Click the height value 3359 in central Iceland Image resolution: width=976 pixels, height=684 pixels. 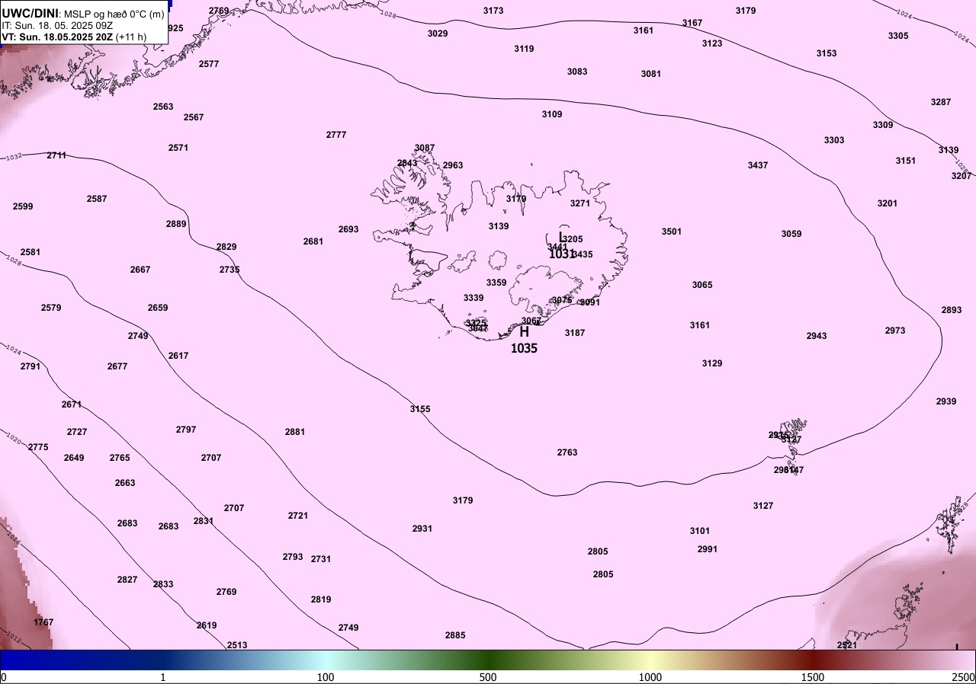tap(496, 283)
